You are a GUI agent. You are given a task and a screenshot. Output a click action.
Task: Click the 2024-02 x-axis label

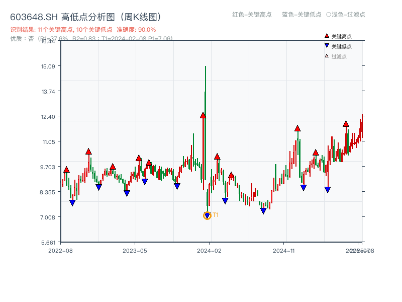coord(209,251)
